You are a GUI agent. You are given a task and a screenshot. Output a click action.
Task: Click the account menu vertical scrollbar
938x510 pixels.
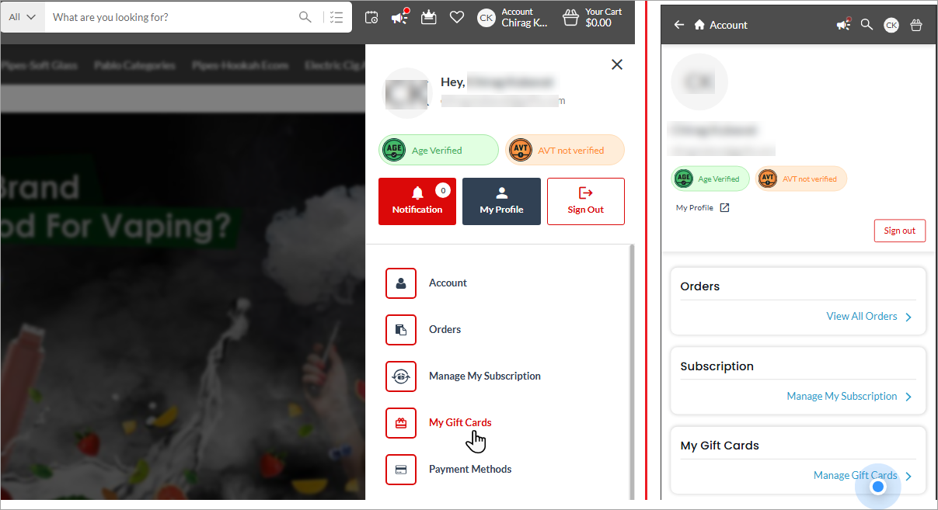(x=631, y=371)
